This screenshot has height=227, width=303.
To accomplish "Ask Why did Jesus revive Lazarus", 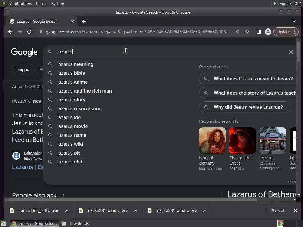I will click(x=245, y=107).
